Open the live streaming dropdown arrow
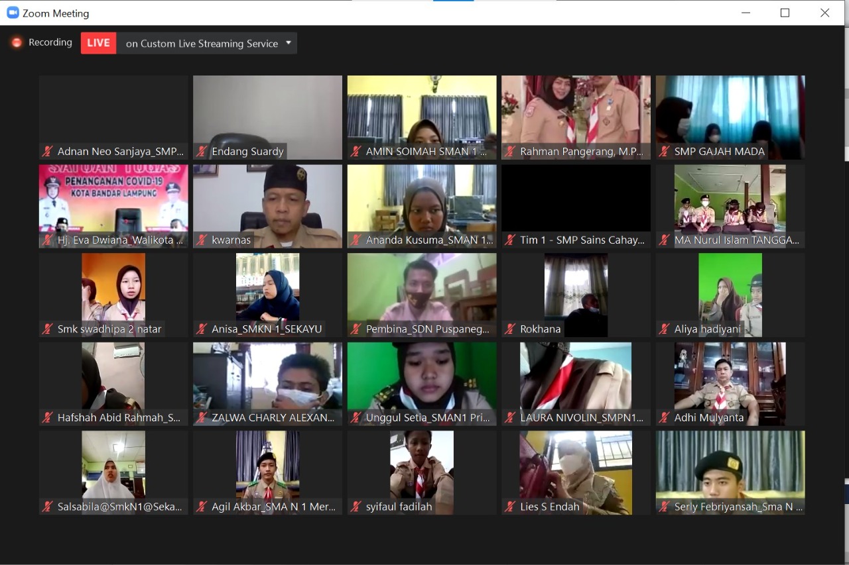 coord(289,43)
